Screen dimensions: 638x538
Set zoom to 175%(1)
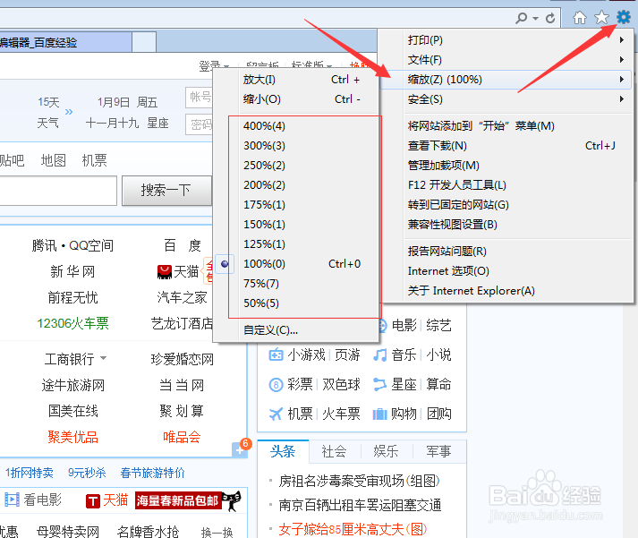[296, 204]
